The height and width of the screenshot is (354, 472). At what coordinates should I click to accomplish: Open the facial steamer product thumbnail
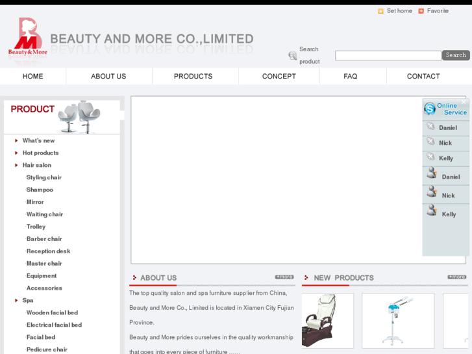[398, 321]
